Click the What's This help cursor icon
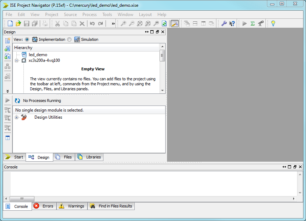 232,23
